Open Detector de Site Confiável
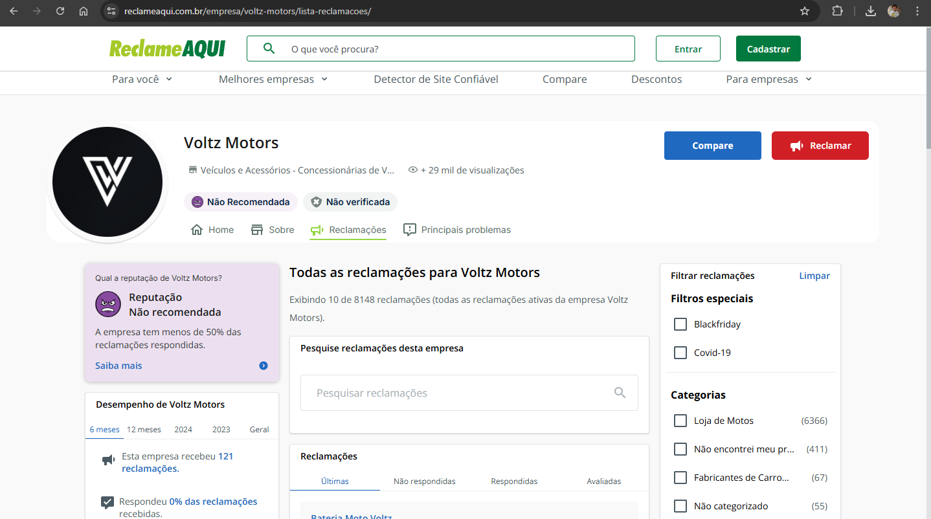The width and height of the screenshot is (931, 519). 436,79
